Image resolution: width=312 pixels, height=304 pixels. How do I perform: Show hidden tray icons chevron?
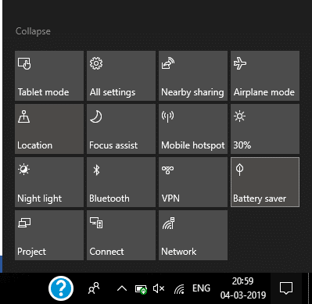pyautogui.click(x=122, y=288)
